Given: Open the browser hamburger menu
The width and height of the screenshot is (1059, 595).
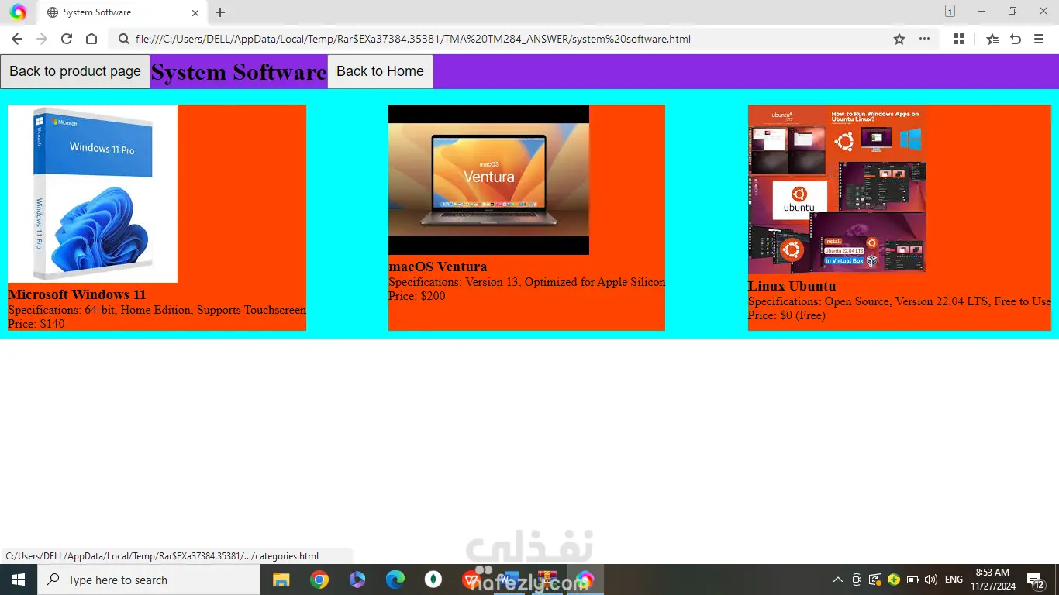Looking at the screenshot, I should click(1039, 39).
